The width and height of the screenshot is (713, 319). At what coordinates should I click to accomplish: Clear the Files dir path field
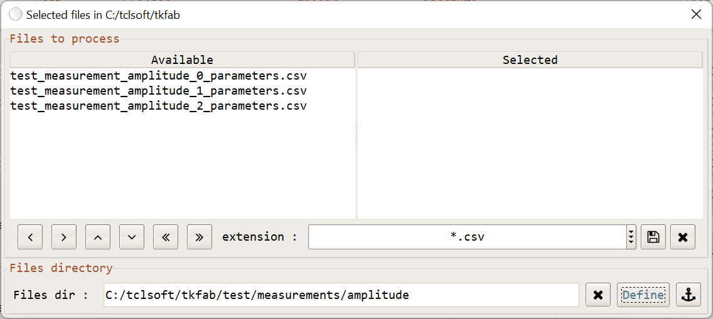[x=598, y=295]
